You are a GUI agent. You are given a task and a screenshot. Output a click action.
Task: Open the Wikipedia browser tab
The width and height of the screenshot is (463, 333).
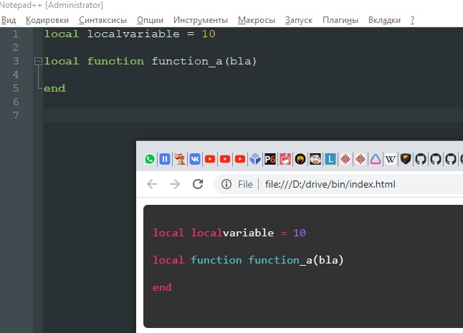pyautogui.click(x=391, y=159)
